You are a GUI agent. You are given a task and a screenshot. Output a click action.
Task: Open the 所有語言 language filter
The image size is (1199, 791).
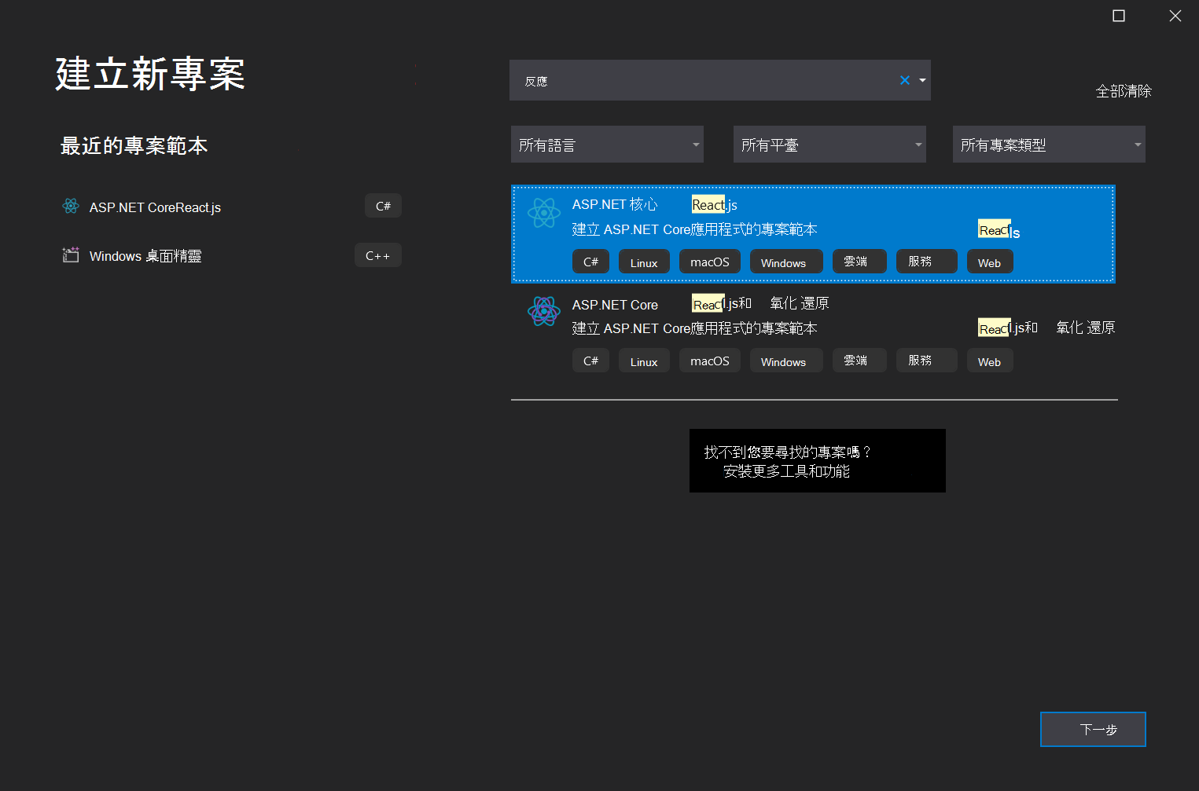(x=607, y=145)
